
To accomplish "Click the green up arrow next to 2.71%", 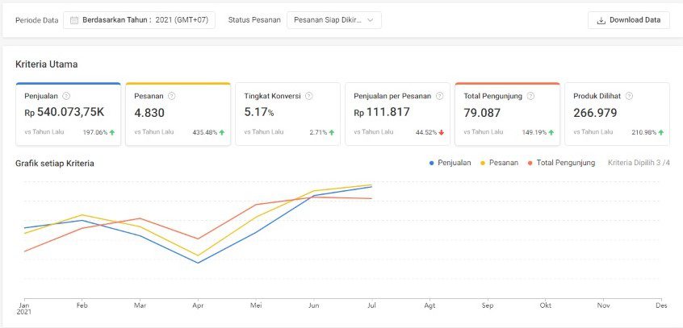I will click(332, 132).
